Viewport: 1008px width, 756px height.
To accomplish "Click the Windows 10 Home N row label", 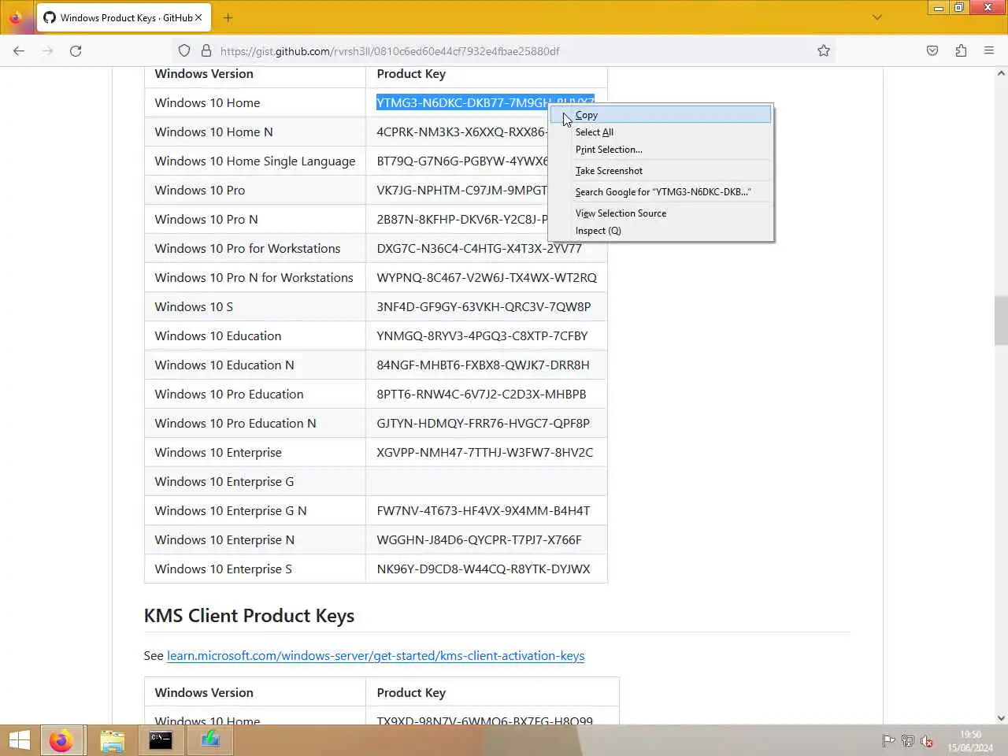I will click(213, 132).
